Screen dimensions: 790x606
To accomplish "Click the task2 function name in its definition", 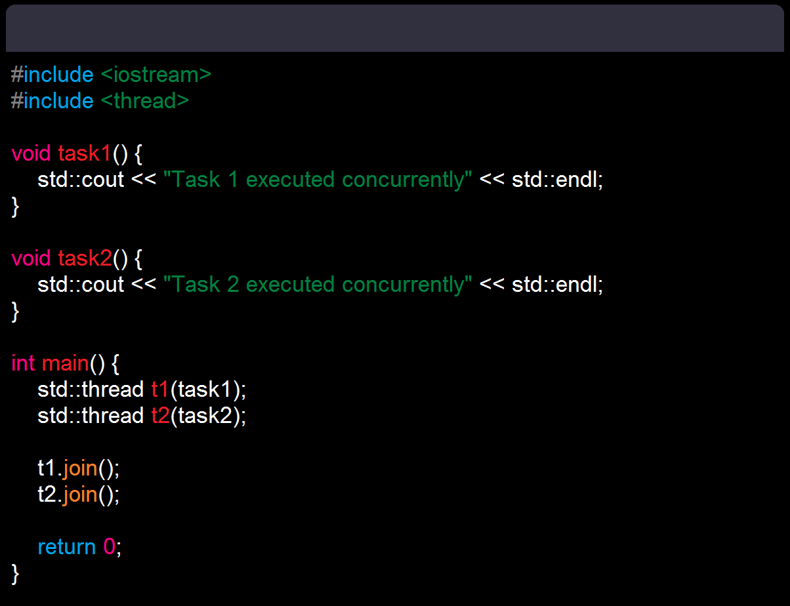I will point(85,258).
